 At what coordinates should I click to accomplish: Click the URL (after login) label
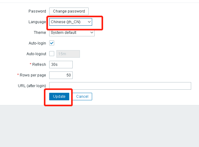coord(32,86)
